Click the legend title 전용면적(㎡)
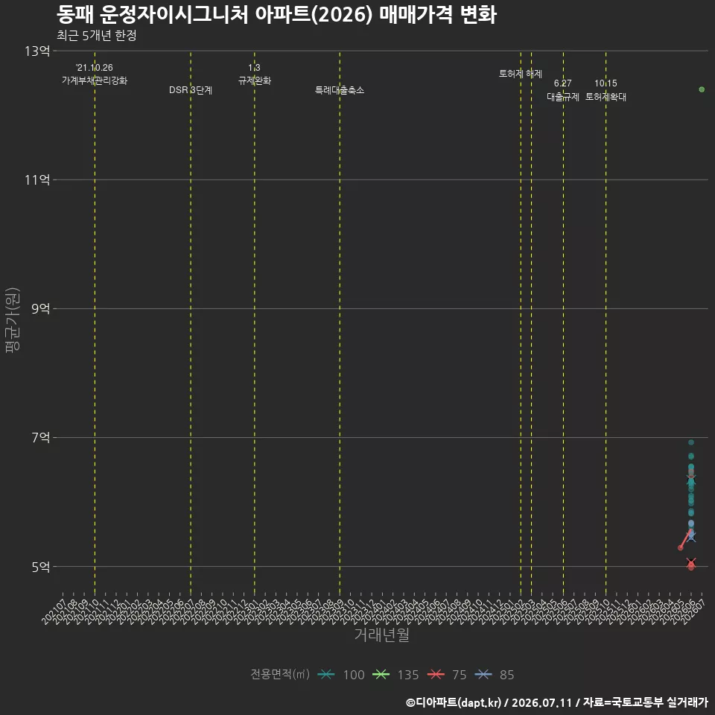This screenshot has height=715, width=715. (x=280, y=674)
